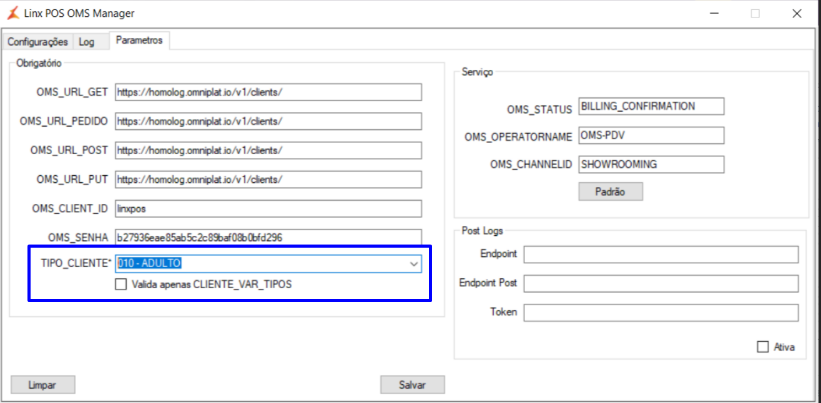
Task: Click the Salvar button
Action: (412, 385)
